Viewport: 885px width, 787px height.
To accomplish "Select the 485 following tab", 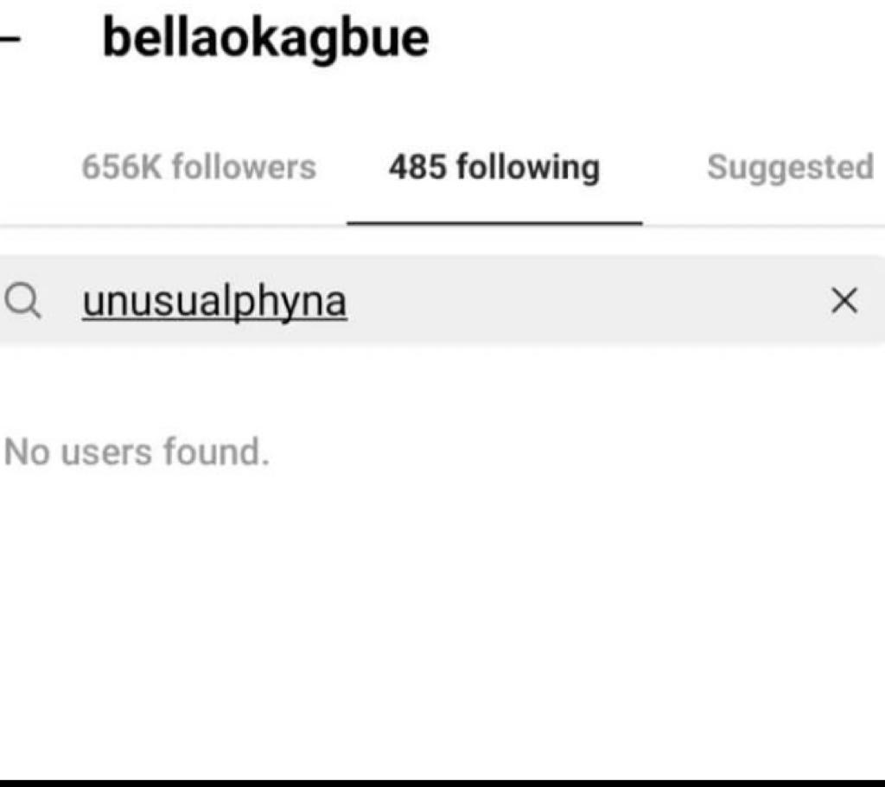I will [494, 167].
